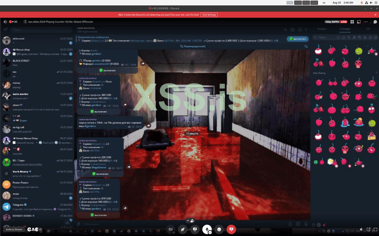Image resolution: width=379 pixels, height=236 pixels.
Task: Open the BLACK STREET chat
Action: pos(37,63)
